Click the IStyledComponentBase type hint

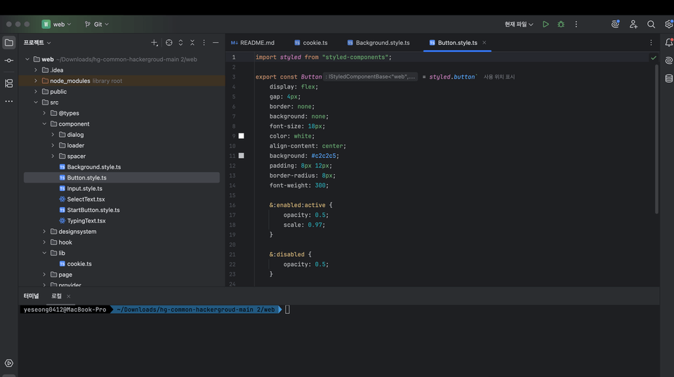[x=371, y=77]
